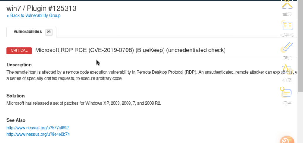Click the See Also section heading
This screenshot has width=303, height=143.
coord(16,120)
